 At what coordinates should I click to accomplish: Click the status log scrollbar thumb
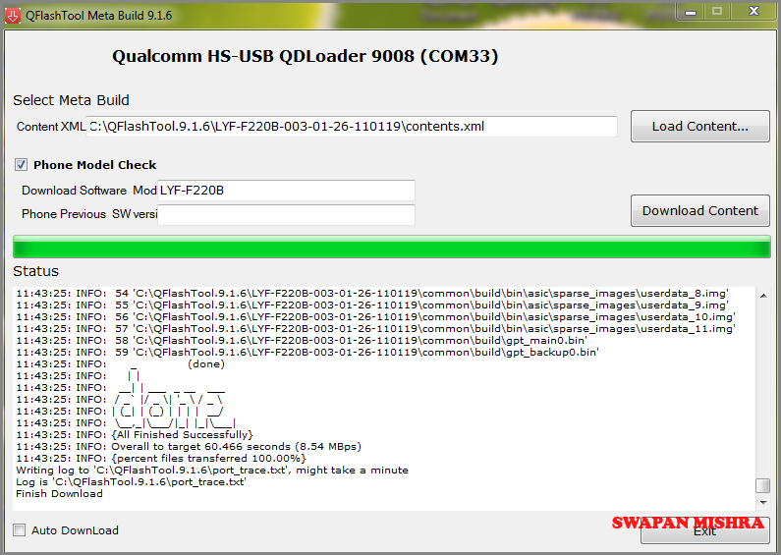click(x=763, y=484)
